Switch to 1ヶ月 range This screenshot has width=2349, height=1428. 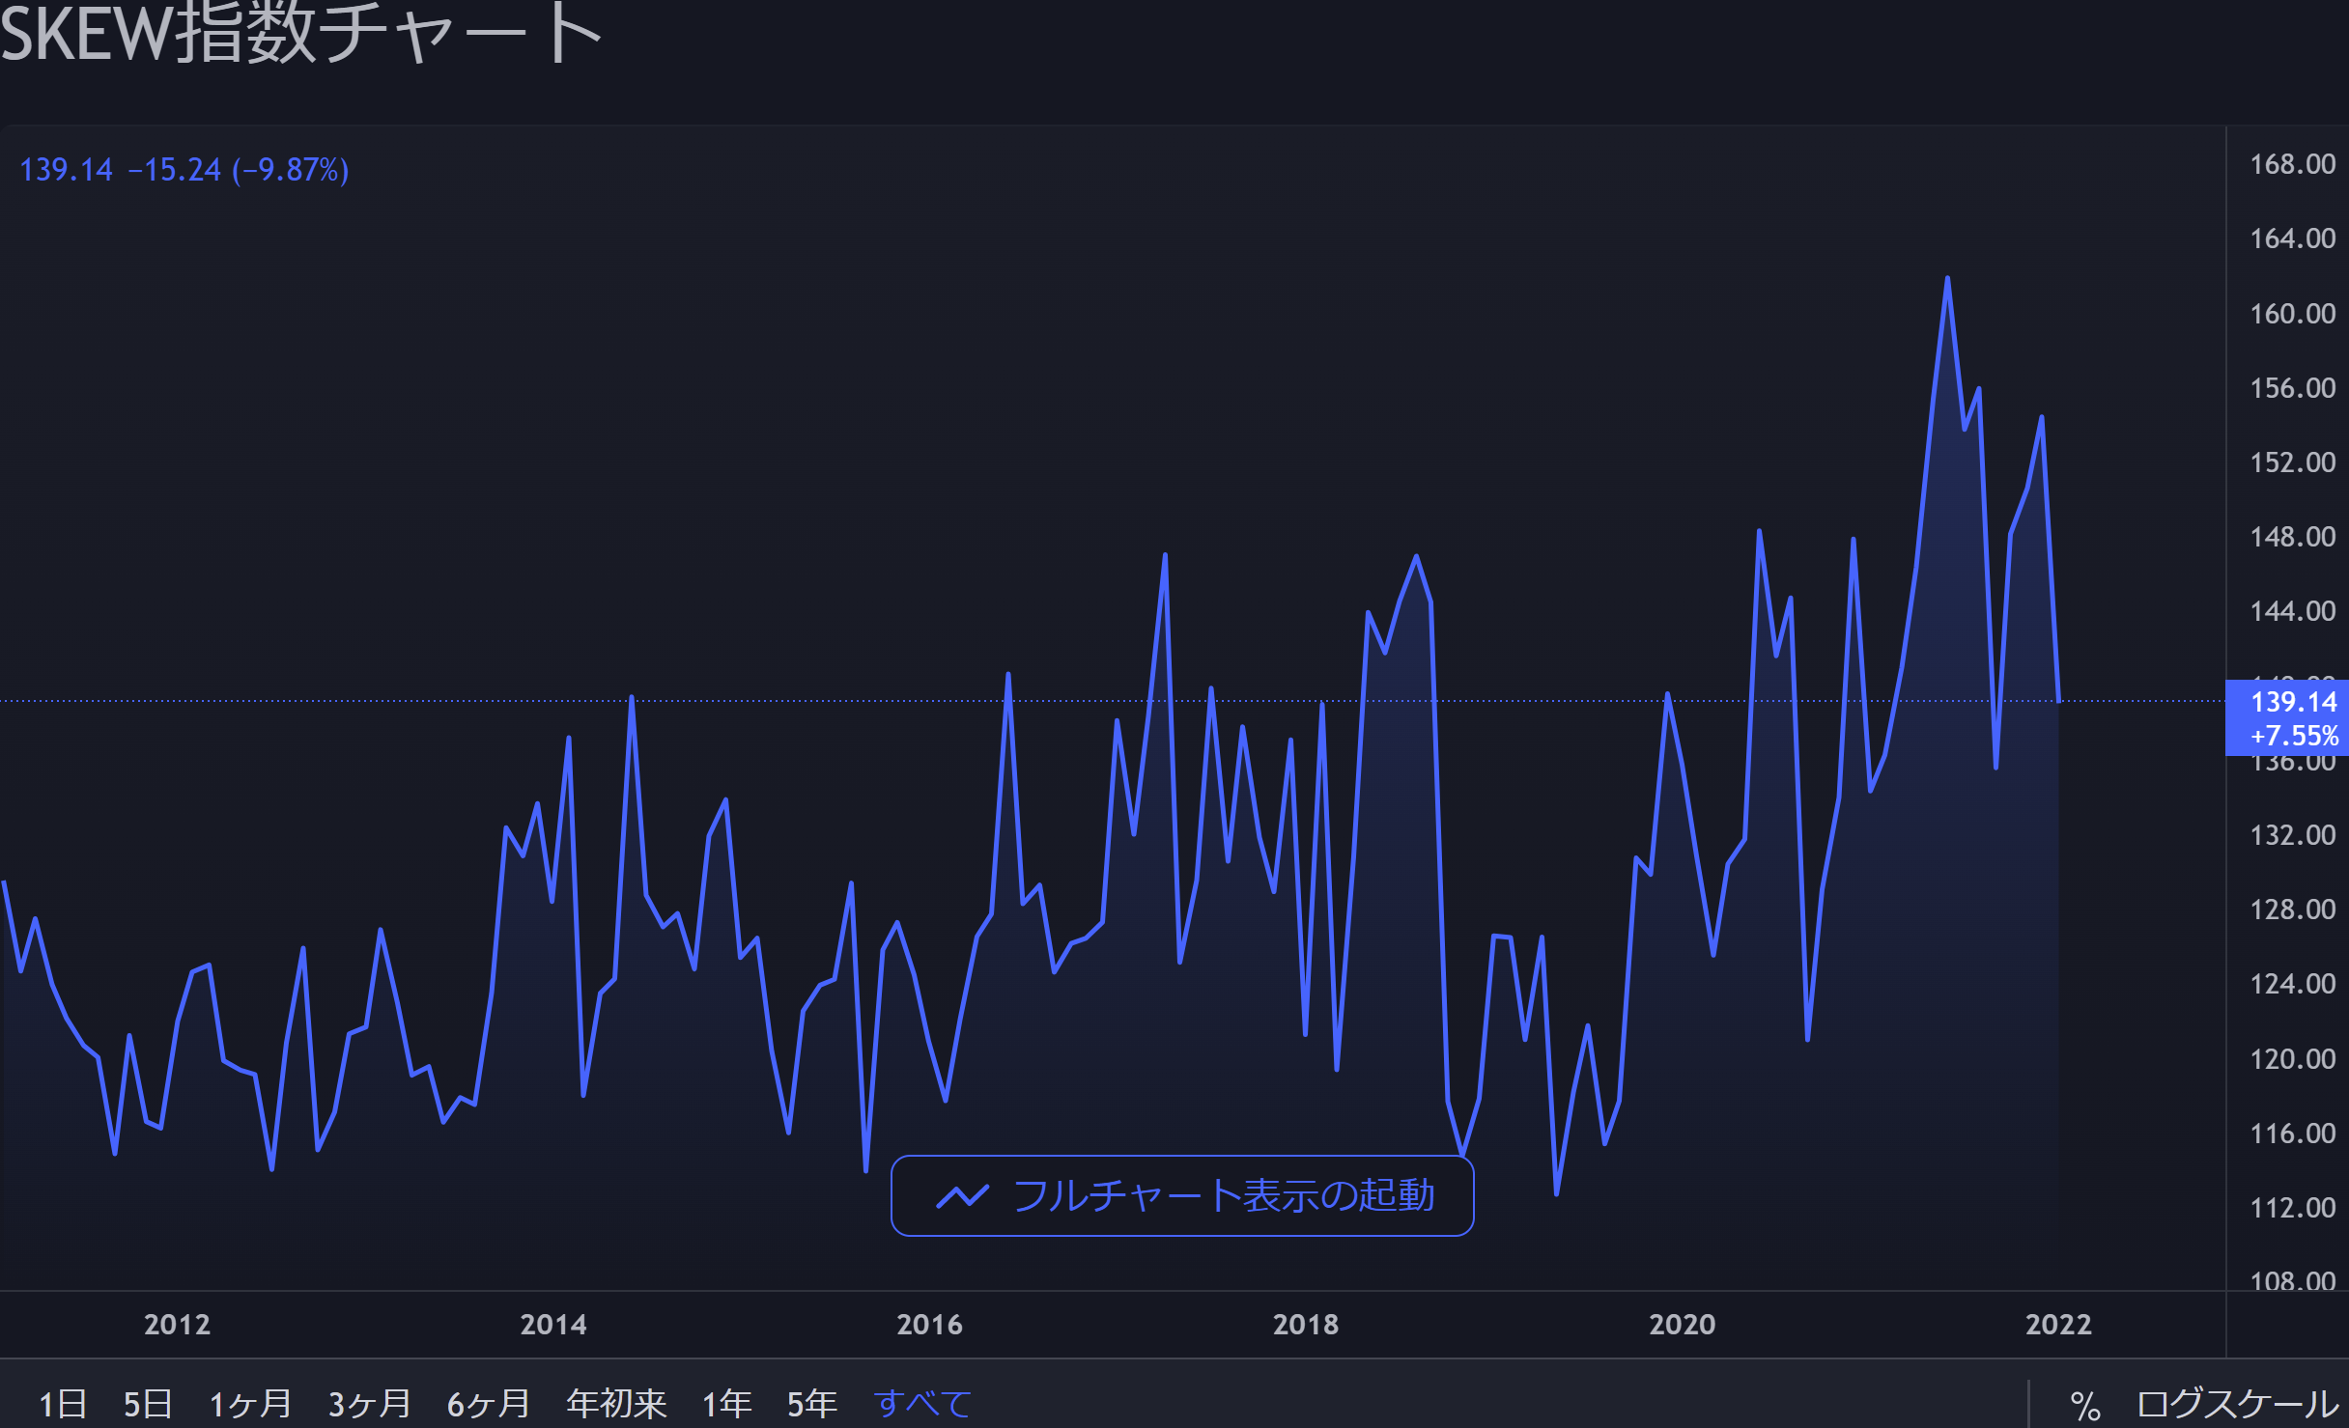250,1403
